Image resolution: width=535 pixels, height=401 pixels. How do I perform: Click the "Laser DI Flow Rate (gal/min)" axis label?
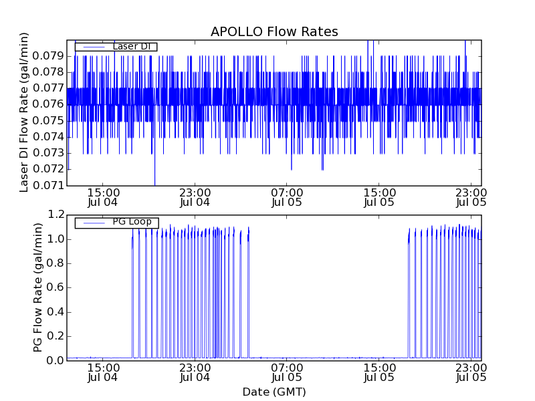pyautogui.click(x=23, y=112)
